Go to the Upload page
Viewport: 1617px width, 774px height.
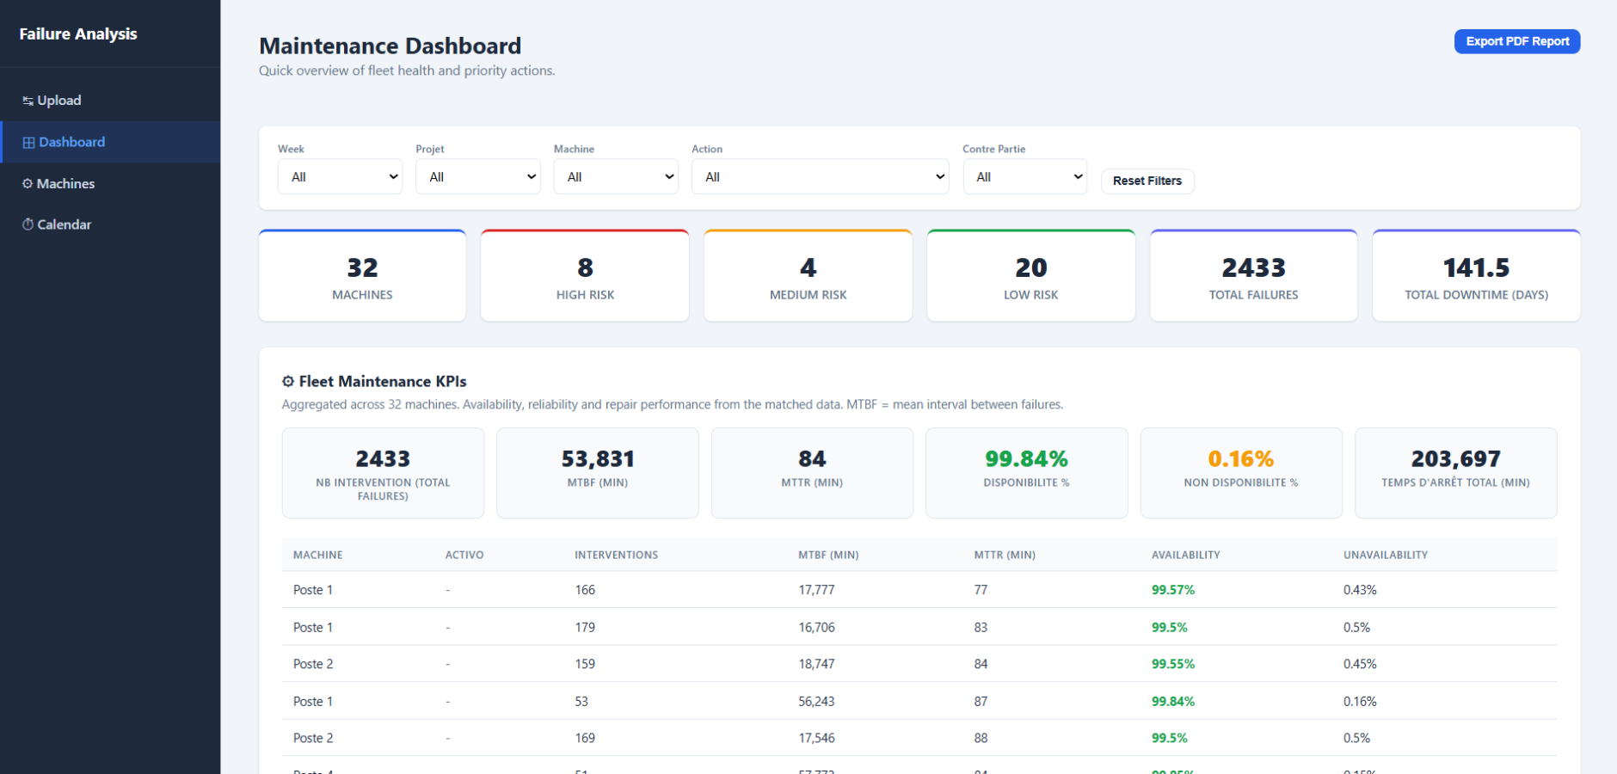click(x=110, y=101)
